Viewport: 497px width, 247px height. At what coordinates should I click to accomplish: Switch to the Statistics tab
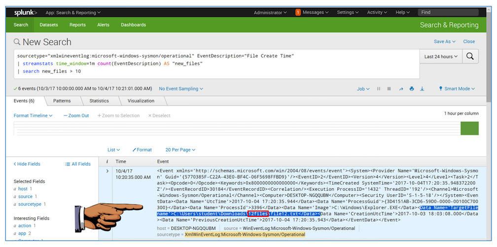coord(99,101)
